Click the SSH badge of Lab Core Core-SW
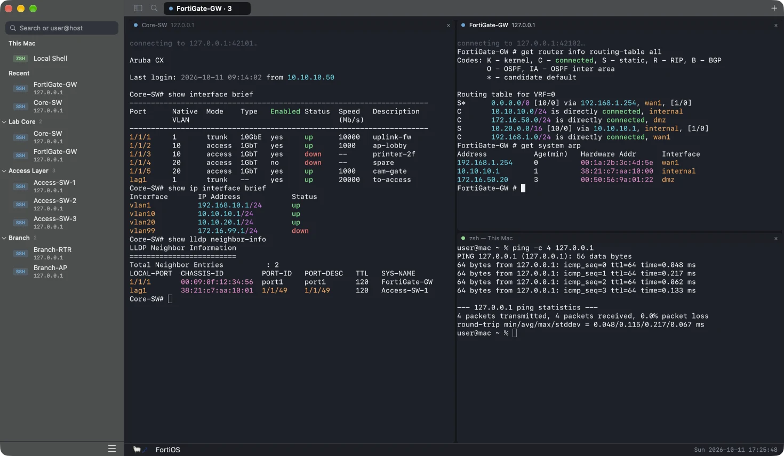The image size is (784, 456). 20,137
